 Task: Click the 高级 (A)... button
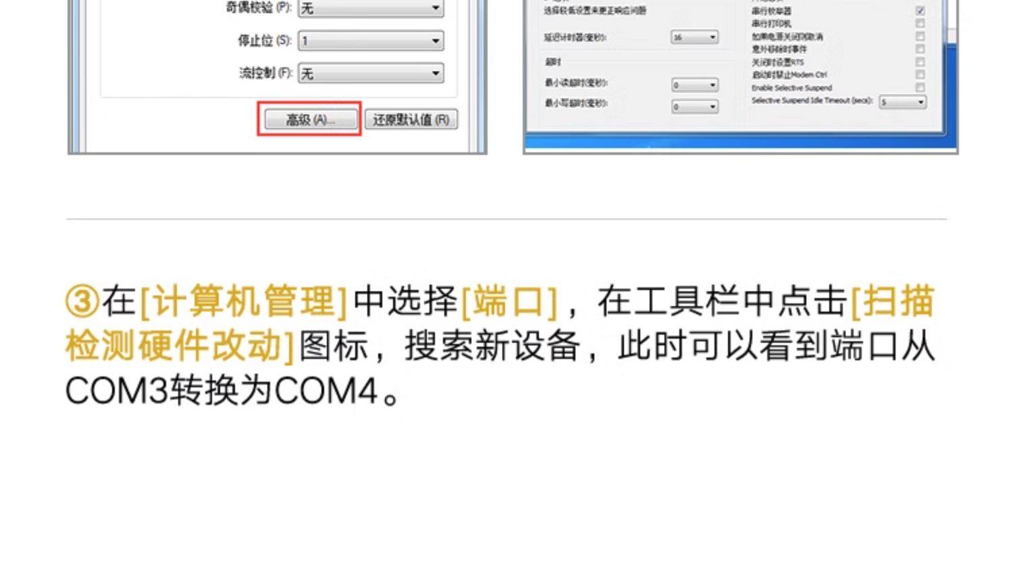point(311,120)
